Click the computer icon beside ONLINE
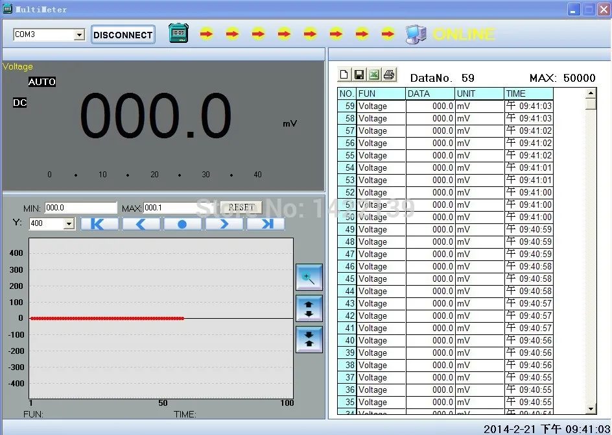Image resolution: width=612 pixels, height=435 pixels. [416, 34]
